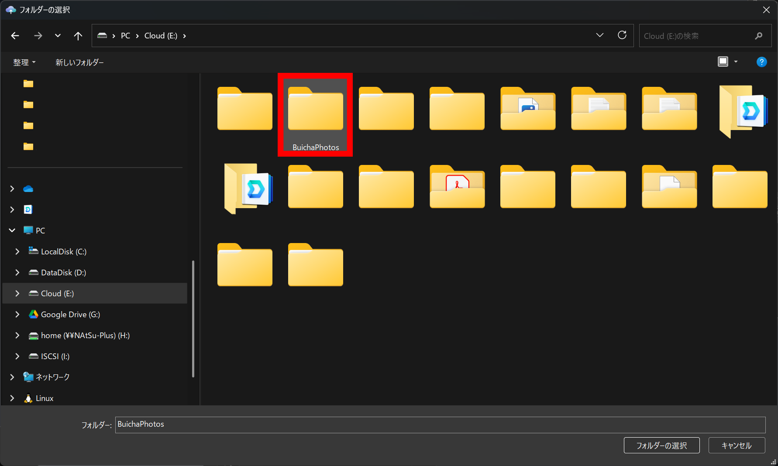Click the キャンセル button
Viewport: 778px width, 466px height.
(736, 445)
